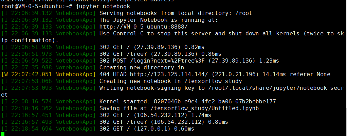Image resolution: width=347 pixels, height=136 pixels.
Task: Click 'Writing notebook-signing key to' message
Action: 152,88
